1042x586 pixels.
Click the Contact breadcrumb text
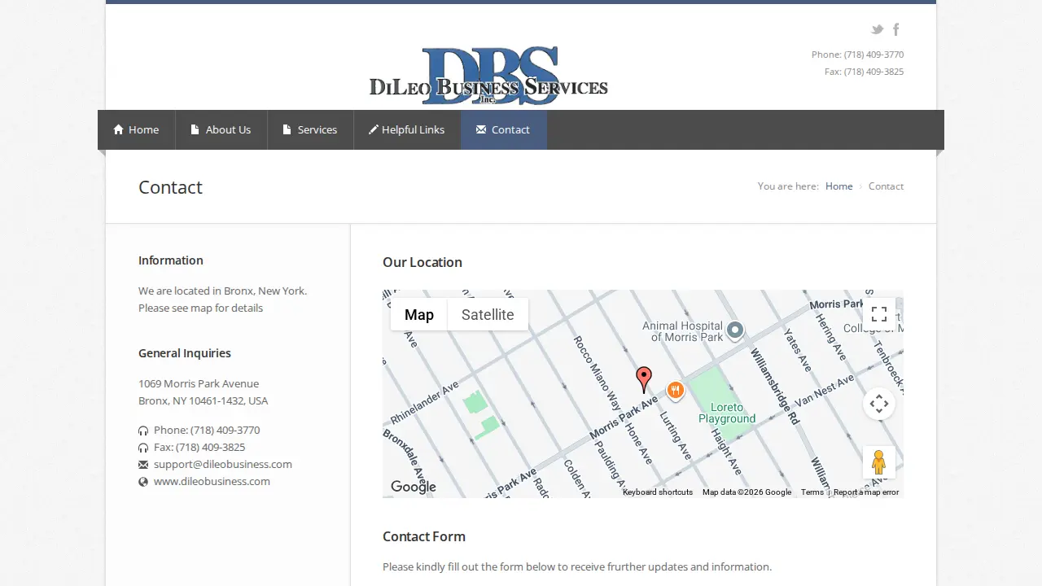tap(886, 186)
